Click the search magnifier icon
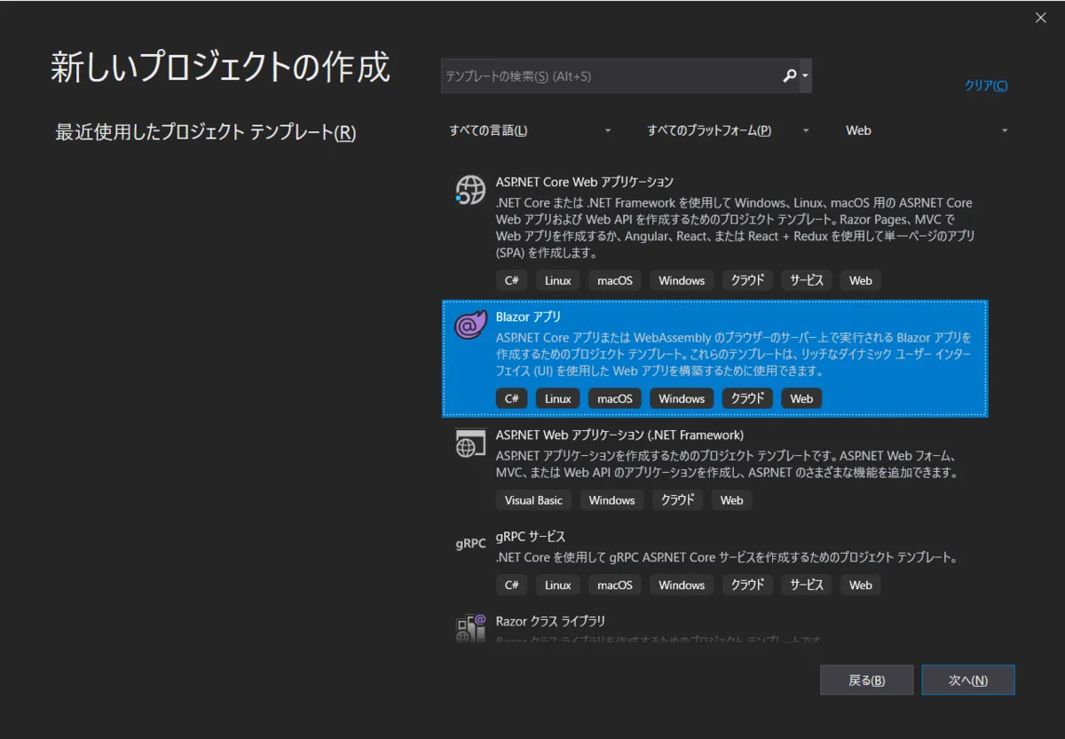The image size is (1065, 739). coord(788,76)
